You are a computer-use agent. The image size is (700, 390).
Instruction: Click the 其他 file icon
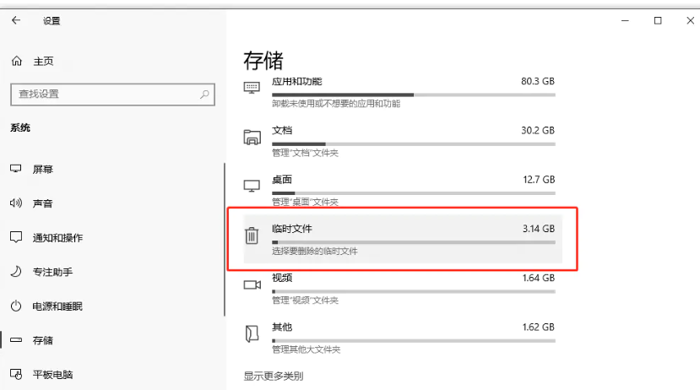pos(252,333)
